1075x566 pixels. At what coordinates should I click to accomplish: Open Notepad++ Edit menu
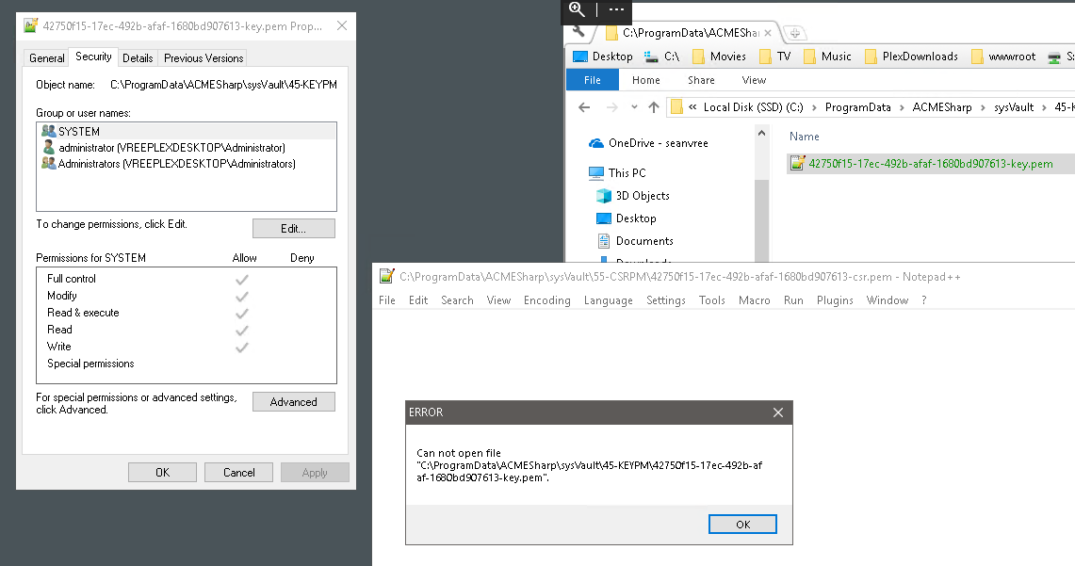[x=418, y=300]
